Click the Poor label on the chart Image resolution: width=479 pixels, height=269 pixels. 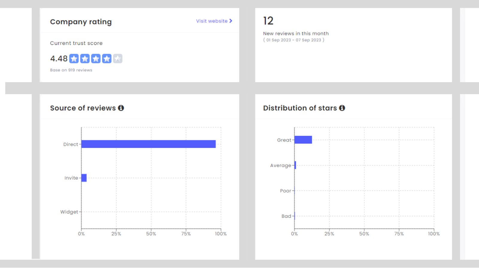click(285, 191)
